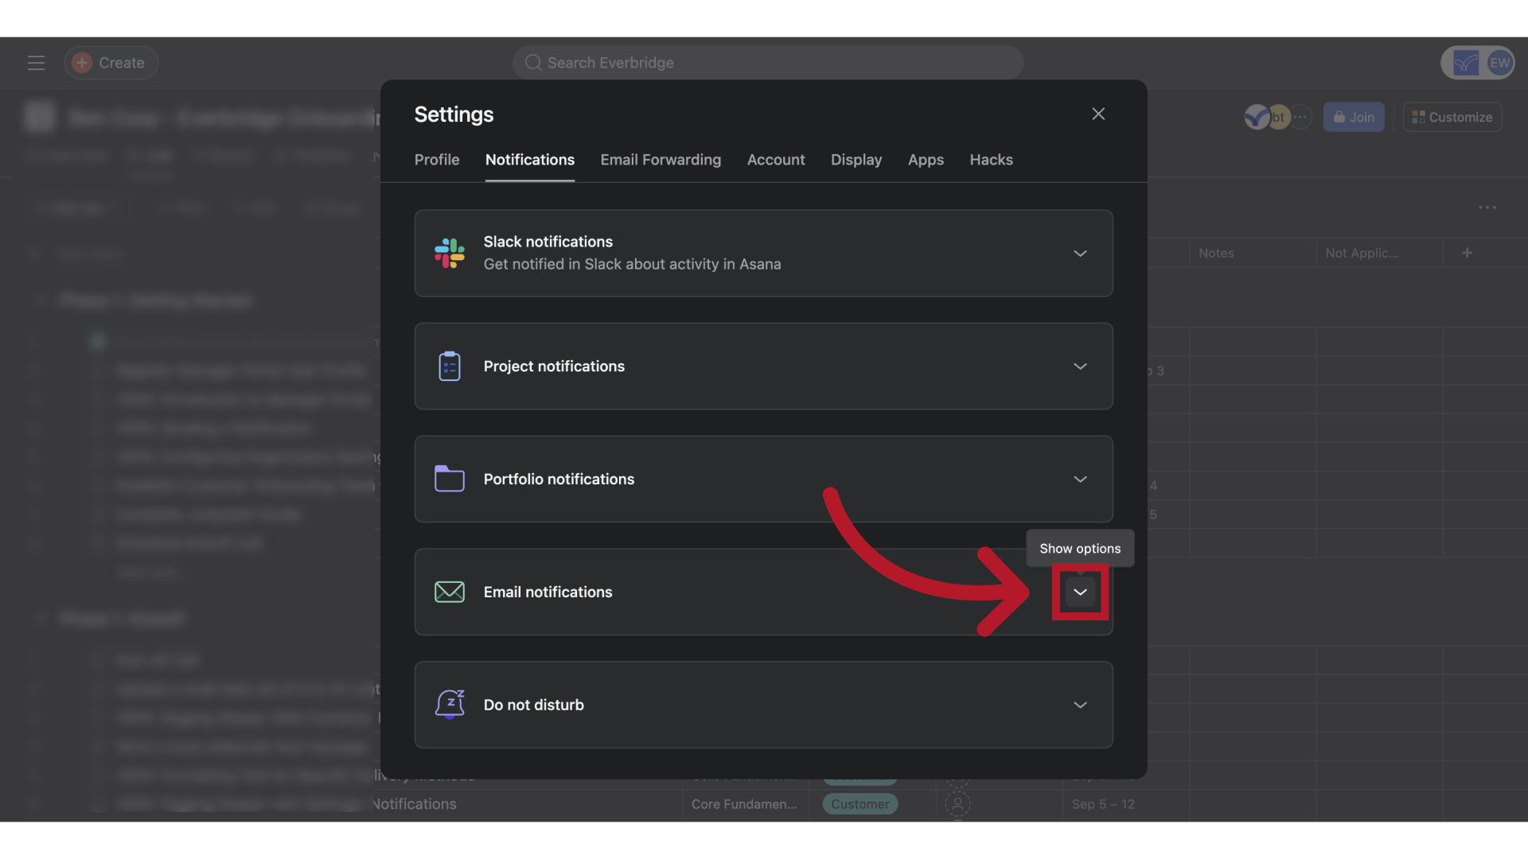Click the Create button behind dialog
Viewport: 1528px width, 859px height.
coord(111,63)
